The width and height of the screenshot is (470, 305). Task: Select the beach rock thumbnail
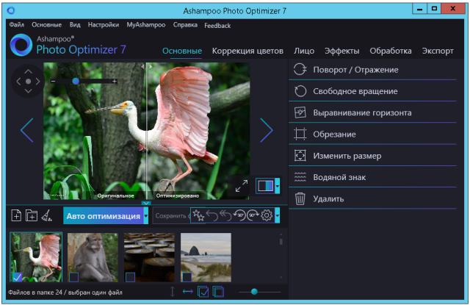pyautogui.click(x=206, y=257)
